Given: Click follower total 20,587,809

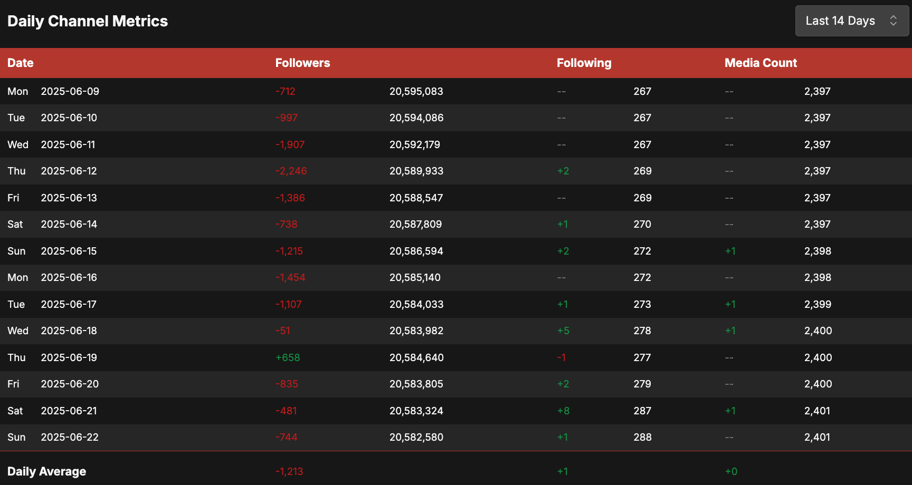Looking at the screenshot, I should 416,225.
